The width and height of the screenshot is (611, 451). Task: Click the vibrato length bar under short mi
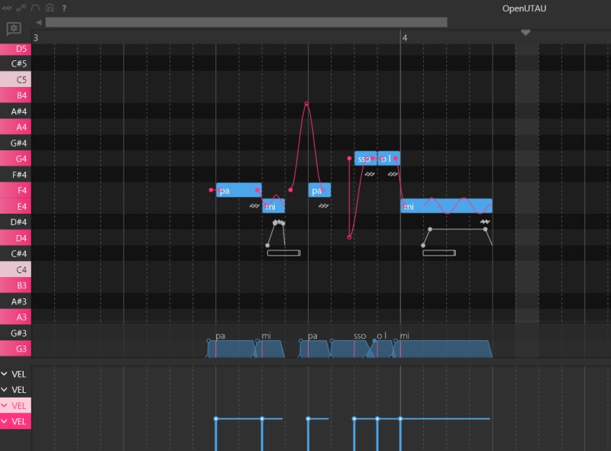[283, 253]
